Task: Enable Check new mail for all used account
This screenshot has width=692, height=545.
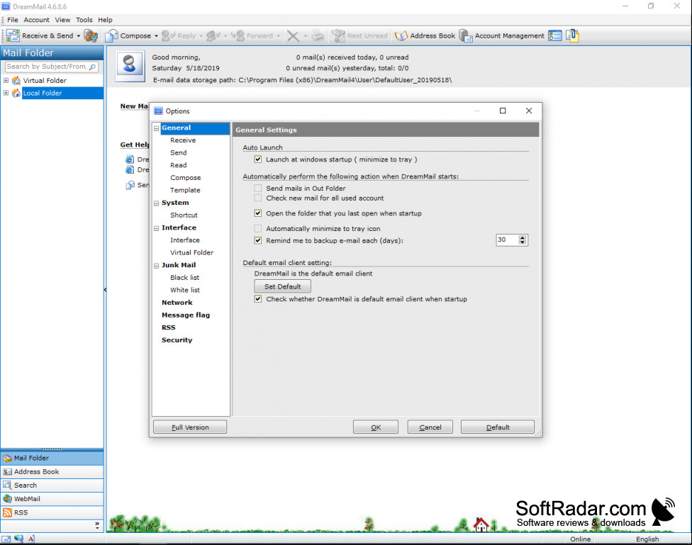Action: (258, 198)
